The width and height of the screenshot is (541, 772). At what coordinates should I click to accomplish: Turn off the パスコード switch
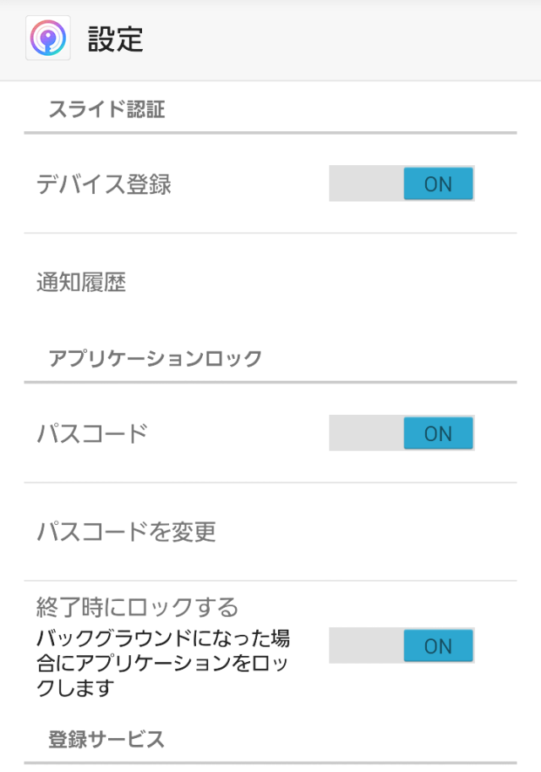(x=438, y=433)
